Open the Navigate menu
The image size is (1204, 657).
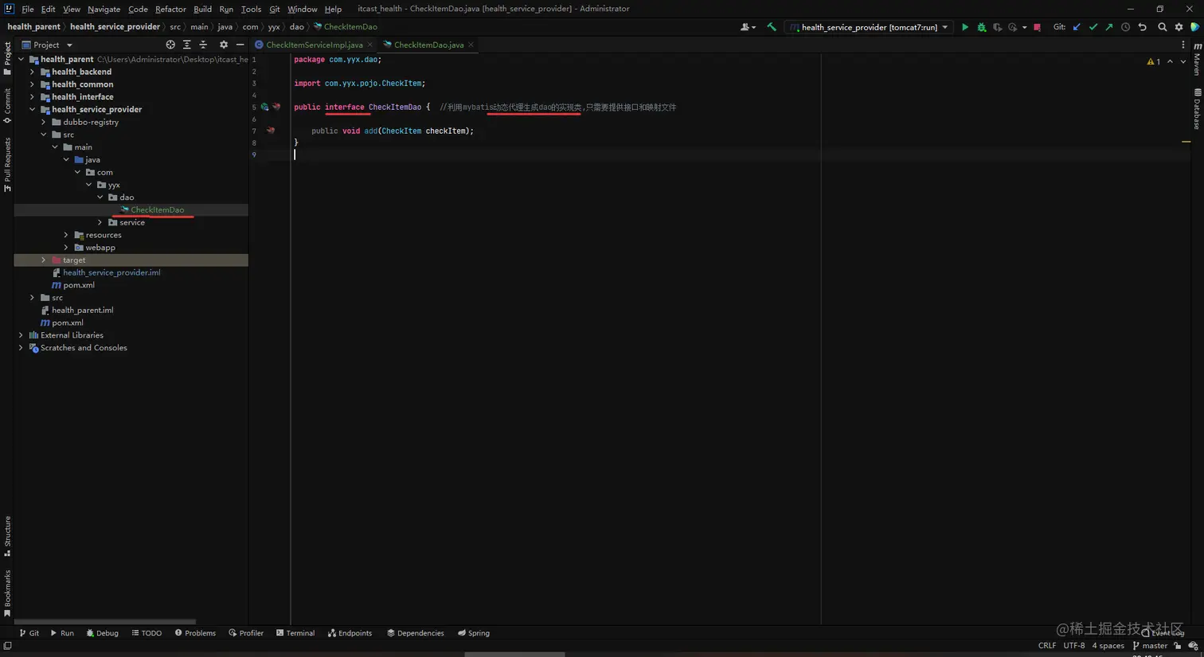[x=104, y=9]
